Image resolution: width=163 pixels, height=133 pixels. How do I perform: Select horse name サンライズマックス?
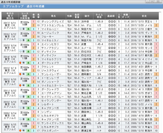pyautogui.click(x=53, y=123)
